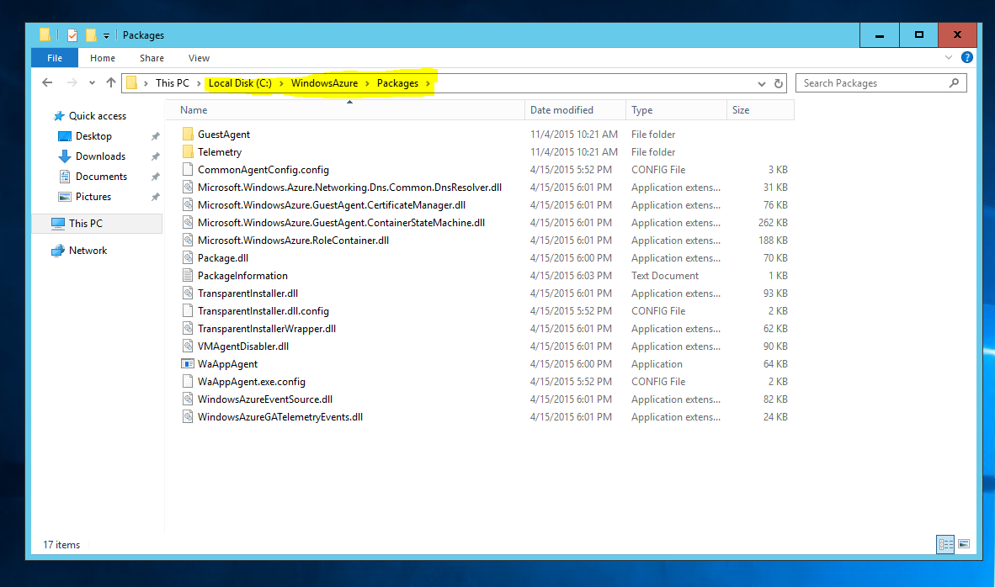
Task: Sort by the Name column header
Action: click(x=345, y=110)
